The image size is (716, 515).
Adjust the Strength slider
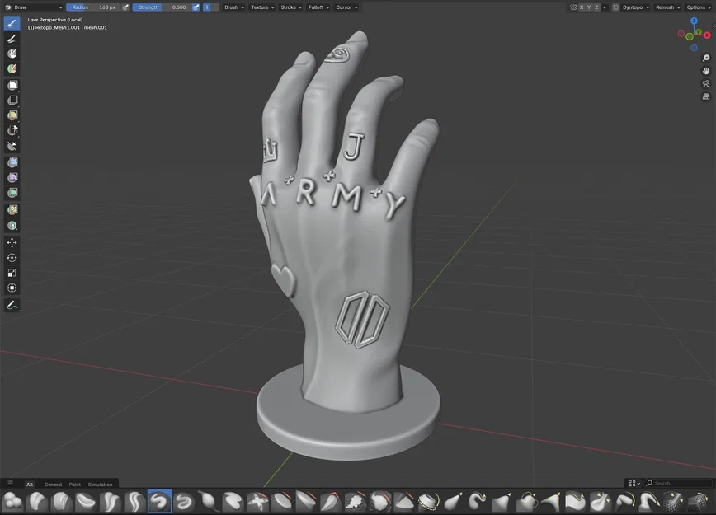pyautogui.click(x=162, y=7)
